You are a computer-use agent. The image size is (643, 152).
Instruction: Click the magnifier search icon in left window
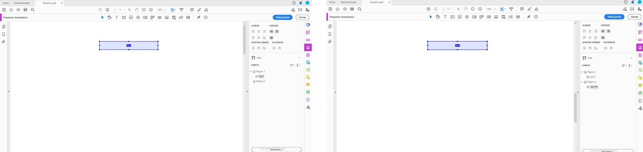click(x=32, y=10)
